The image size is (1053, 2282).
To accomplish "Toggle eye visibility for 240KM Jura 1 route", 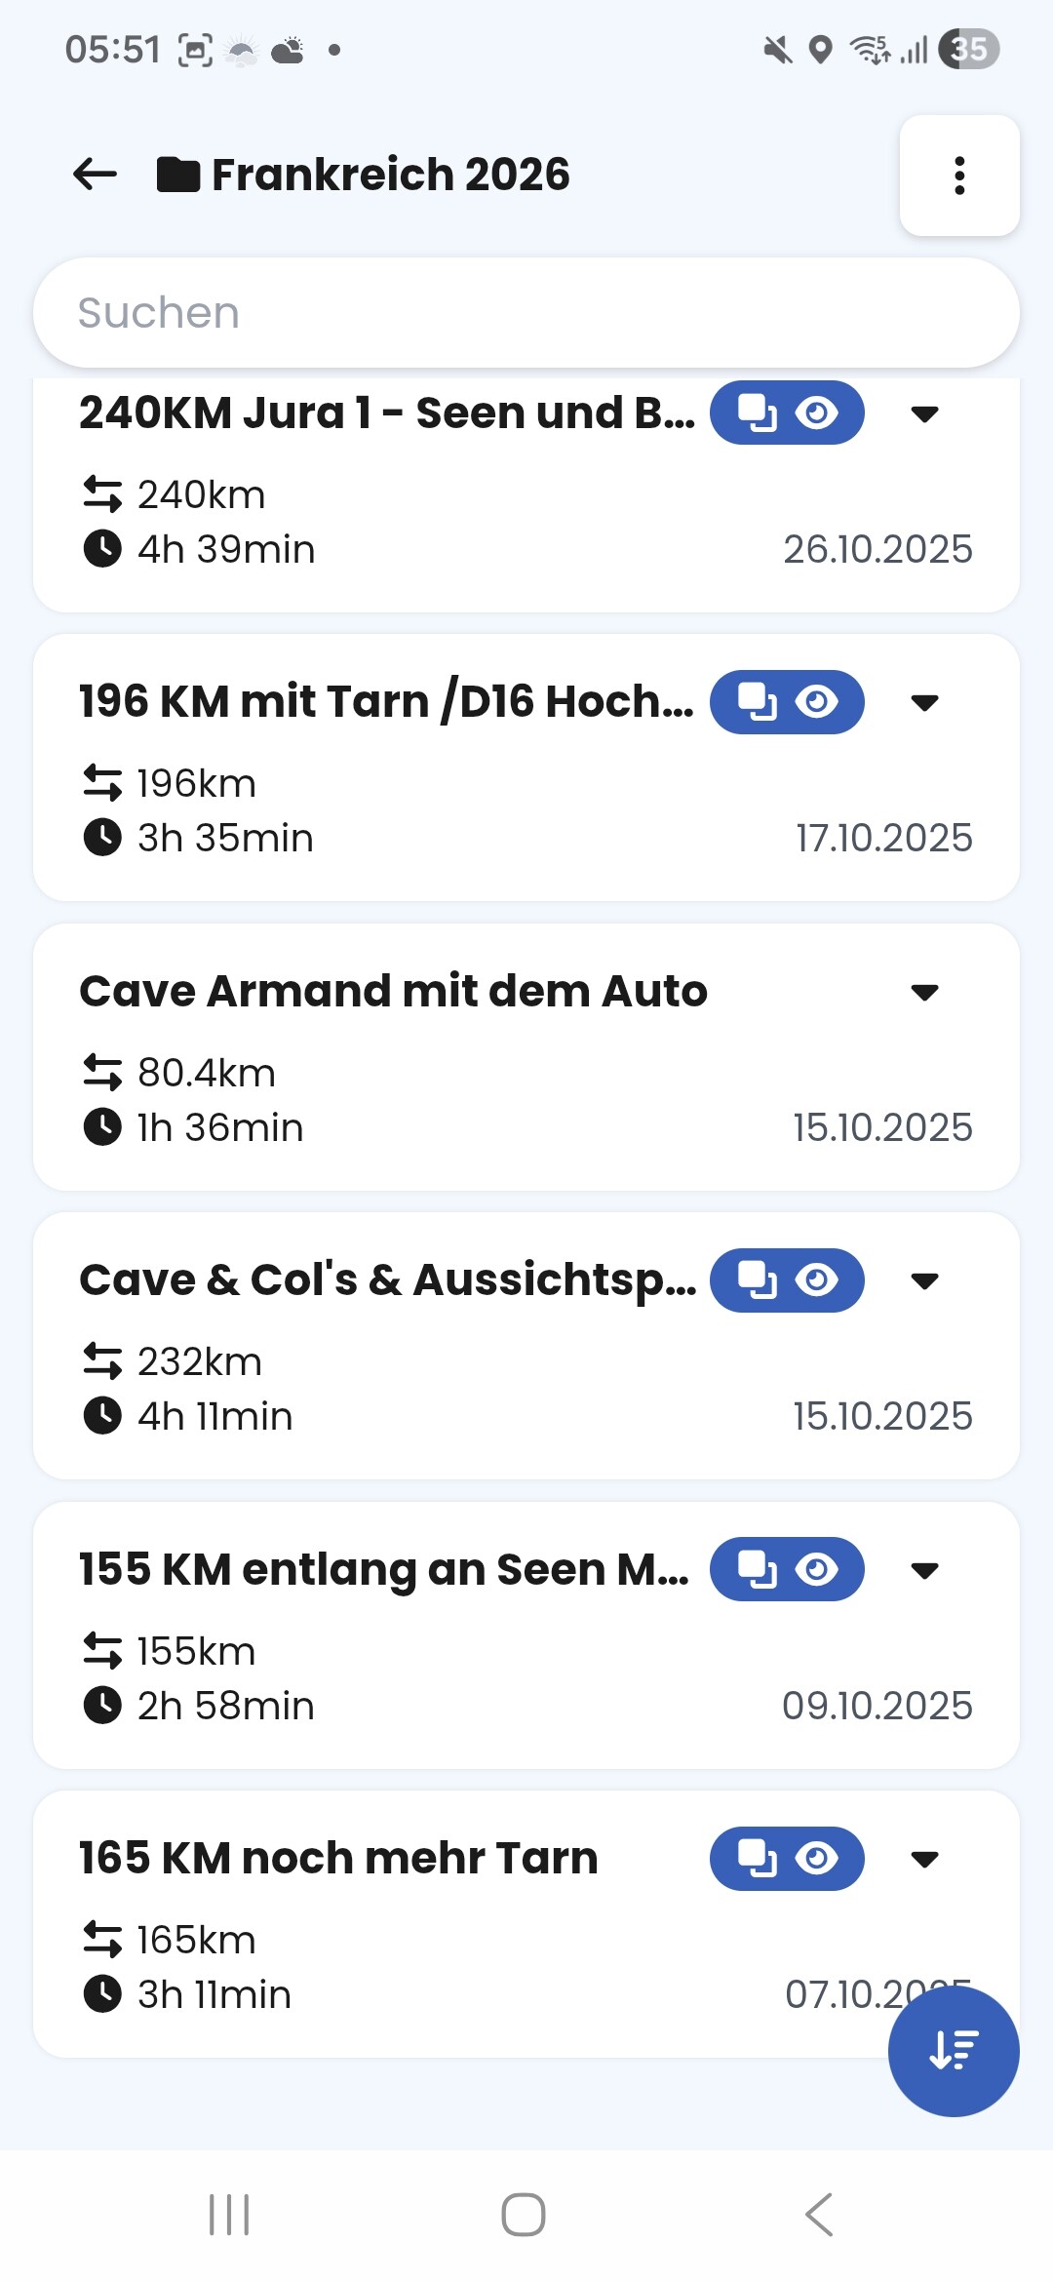I will coord(817,413).
